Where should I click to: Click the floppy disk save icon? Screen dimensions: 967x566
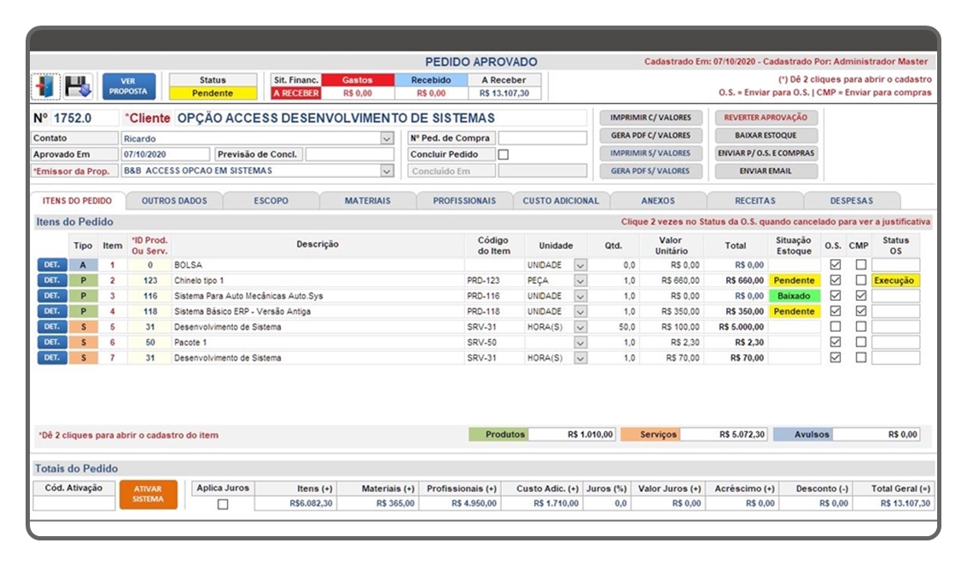[x=78, y=86]
